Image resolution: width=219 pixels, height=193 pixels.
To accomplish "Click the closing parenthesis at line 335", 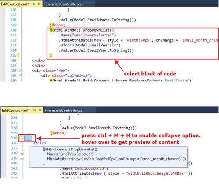I will click(50, 55).
